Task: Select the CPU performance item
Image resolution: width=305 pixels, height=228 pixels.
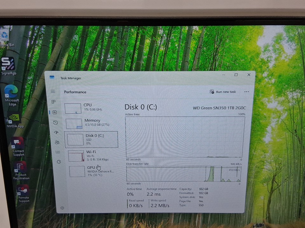Action: 91,108
